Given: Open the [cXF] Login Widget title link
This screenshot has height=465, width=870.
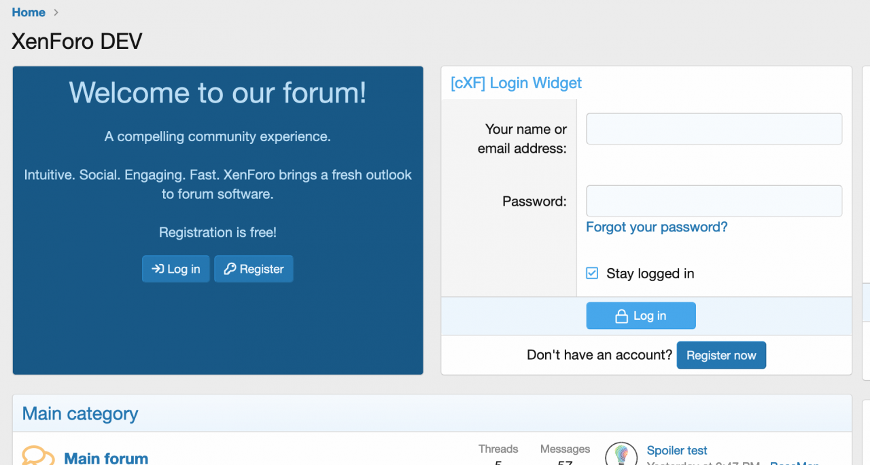Looking at the screenshot, I should [516, 83].
